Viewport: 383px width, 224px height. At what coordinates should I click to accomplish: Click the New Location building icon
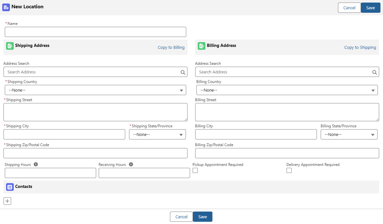pos(6,7)
